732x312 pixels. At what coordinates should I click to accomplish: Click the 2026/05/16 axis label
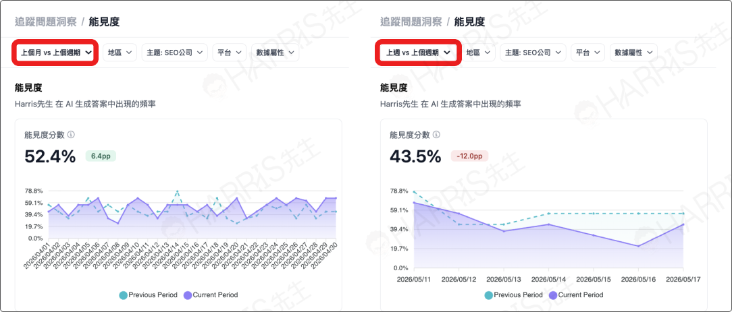click(638, 280)
